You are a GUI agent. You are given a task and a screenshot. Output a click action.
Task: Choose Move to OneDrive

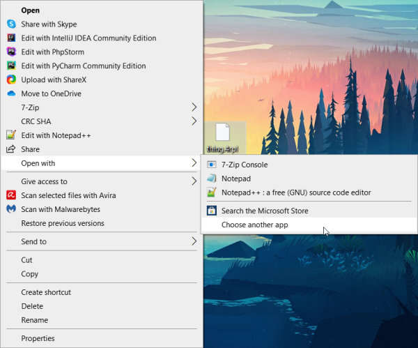click(102, 93)
